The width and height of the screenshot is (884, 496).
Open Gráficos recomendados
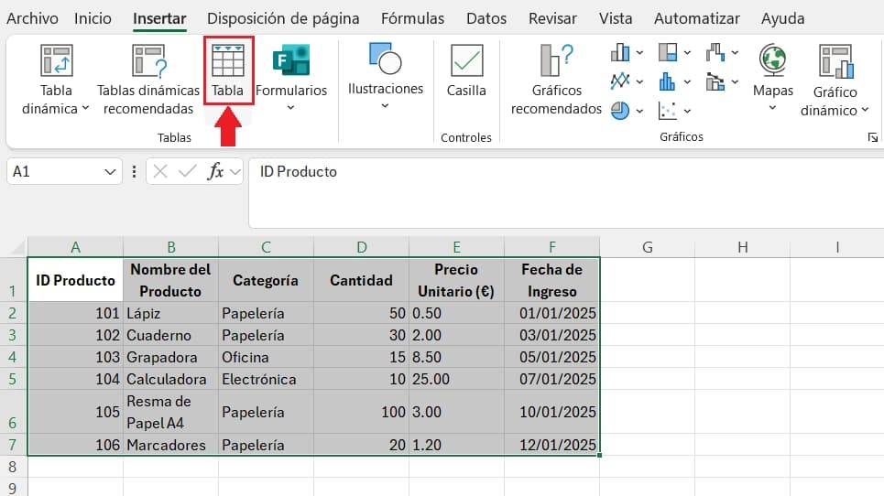(556, 80)
